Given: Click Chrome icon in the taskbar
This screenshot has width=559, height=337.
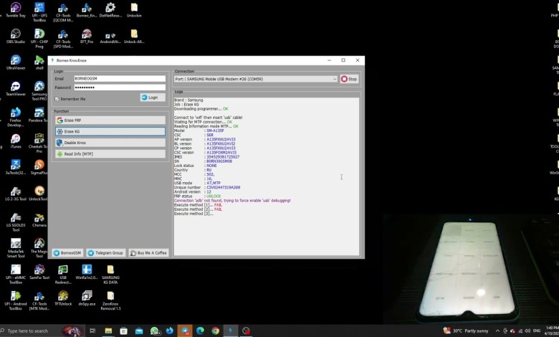Looking at the screenshot, I should (215, 331).
